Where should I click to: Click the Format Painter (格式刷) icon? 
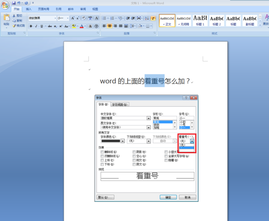[18, 26]
